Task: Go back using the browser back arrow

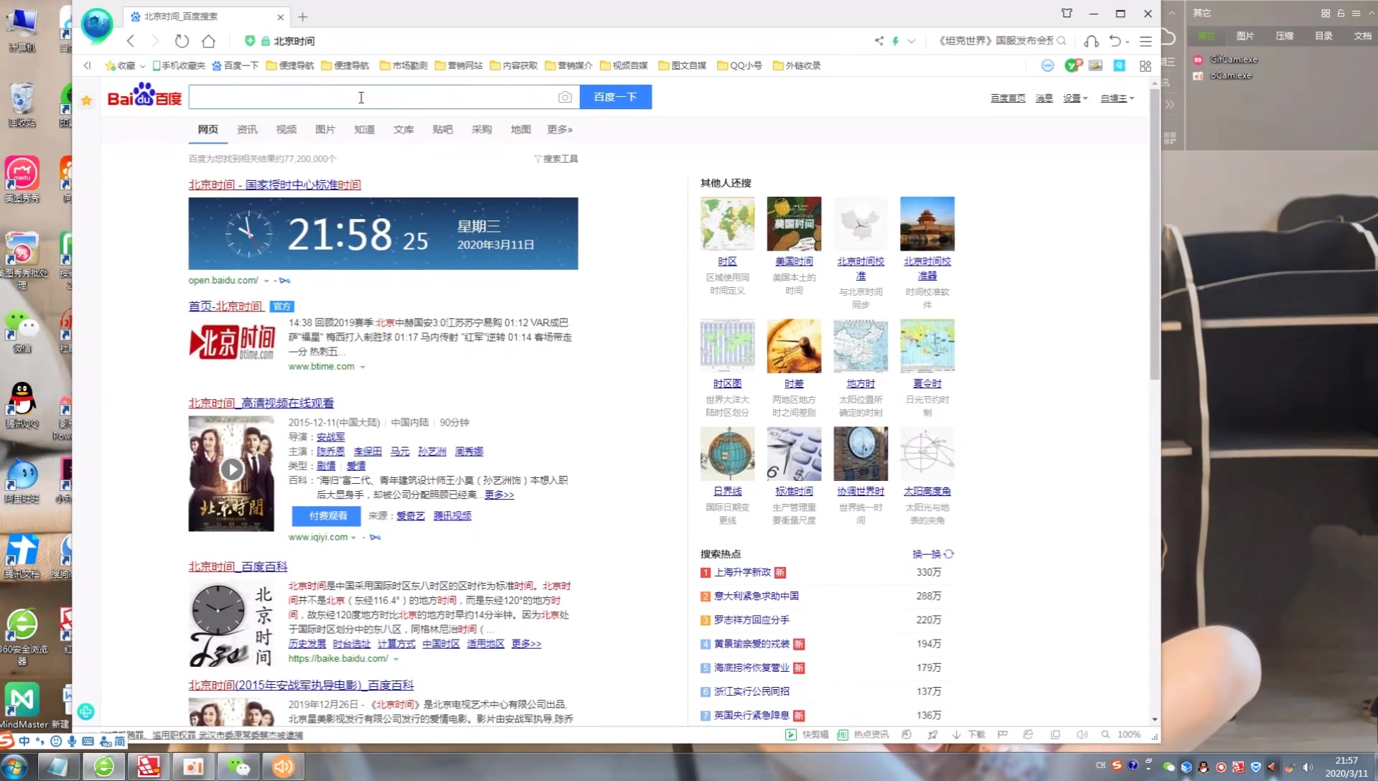Action: tap(131, 41)
